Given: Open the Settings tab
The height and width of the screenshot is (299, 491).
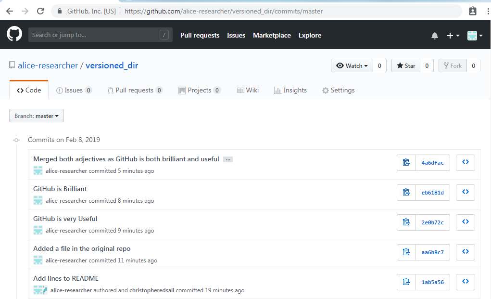Looking at the screenshot, I should pyautogui.click(x=338, y=90).
